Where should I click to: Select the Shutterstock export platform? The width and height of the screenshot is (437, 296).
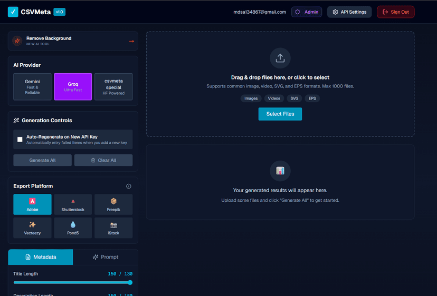pyautogui.click(x=73, y=204)
